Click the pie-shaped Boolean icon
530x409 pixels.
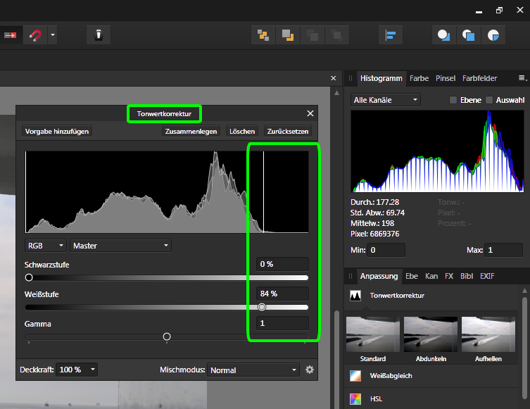[x=493, y=34]
